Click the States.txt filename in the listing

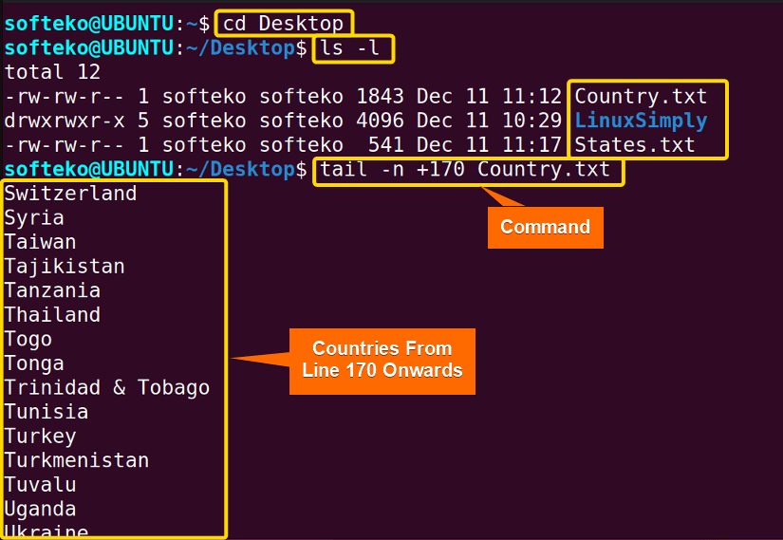pos(635,145)
